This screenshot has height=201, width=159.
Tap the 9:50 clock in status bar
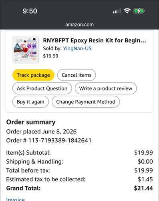pos(30,11)
